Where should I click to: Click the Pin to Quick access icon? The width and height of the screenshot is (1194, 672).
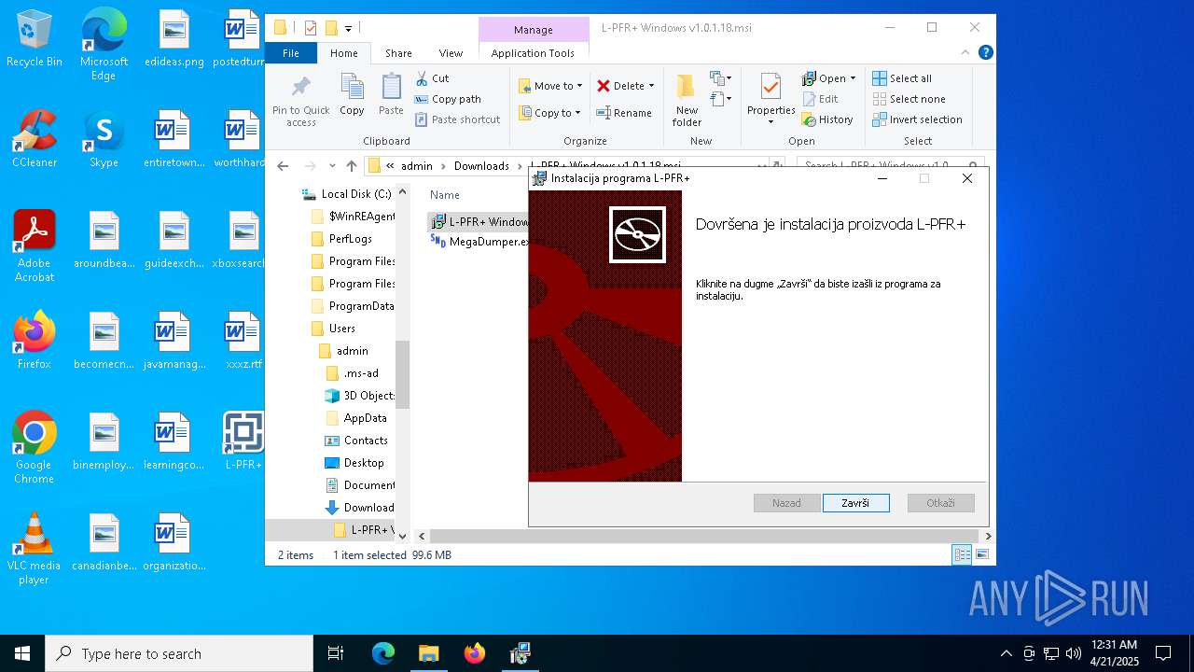click(300, 88)
